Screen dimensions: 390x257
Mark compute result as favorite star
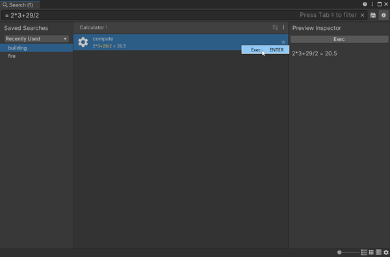pos(283,42)
